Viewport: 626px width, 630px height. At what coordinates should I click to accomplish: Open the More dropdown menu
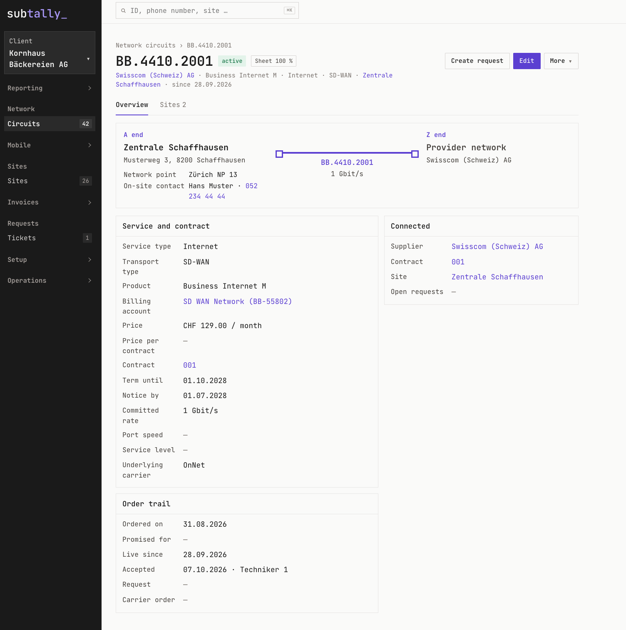561,61
